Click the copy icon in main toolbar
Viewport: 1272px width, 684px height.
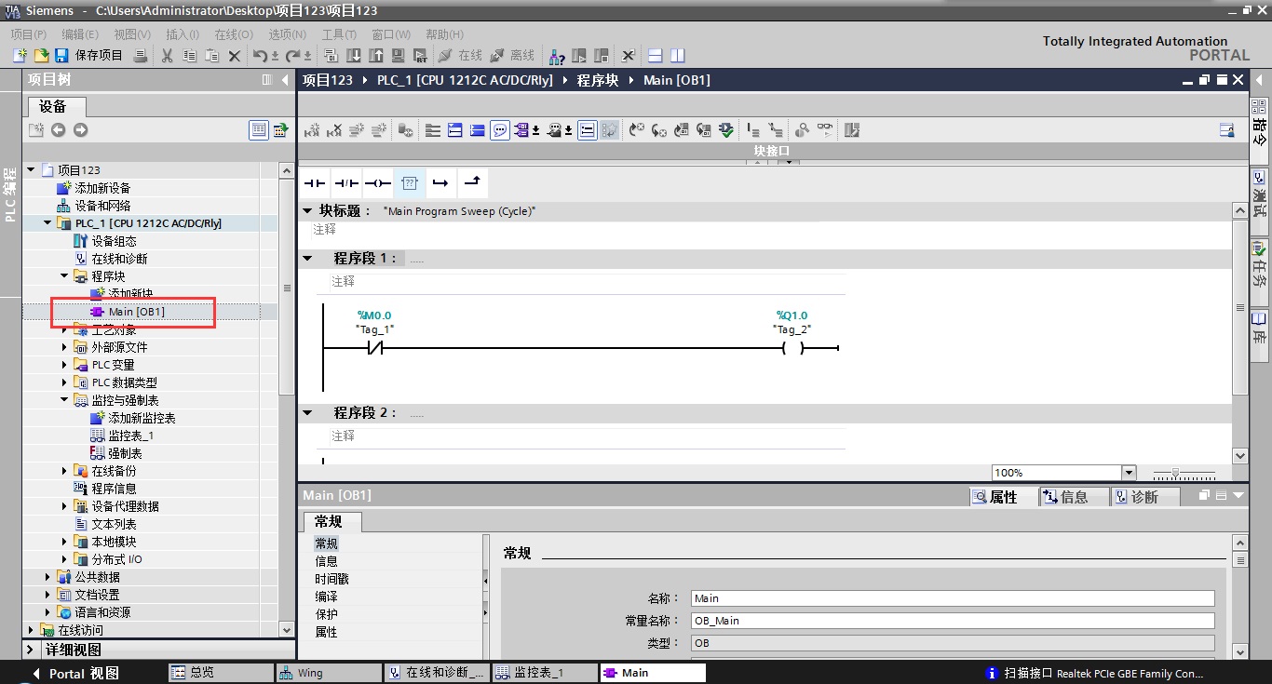(189, 56)
